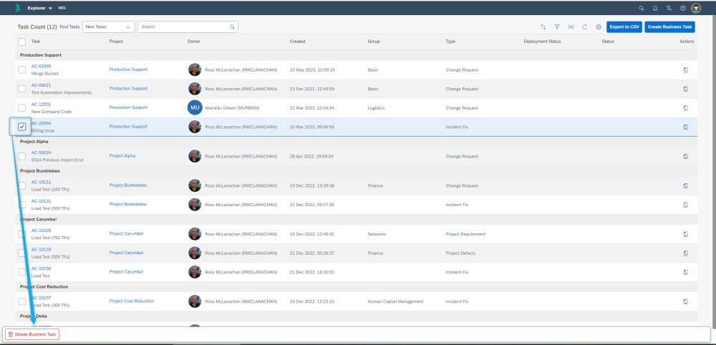Viewport: 716px width, 345px height.
Task: Open Project Alpha link in AC-S0024 row
Action: pos(122,155)
